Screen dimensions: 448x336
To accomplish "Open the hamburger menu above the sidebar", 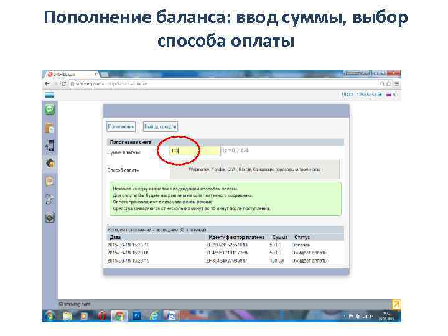I will (x=49, y=95).
